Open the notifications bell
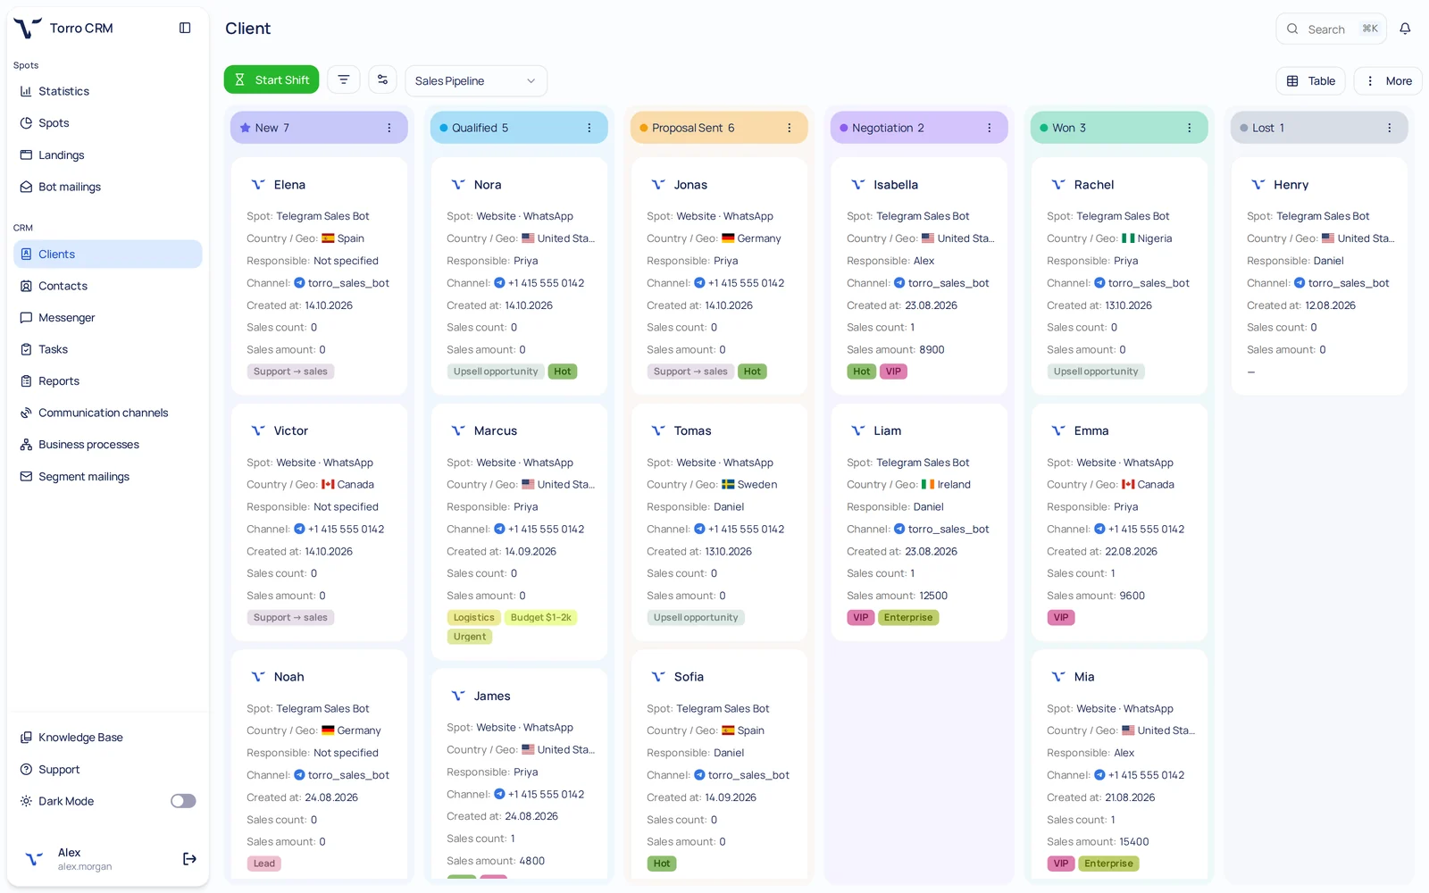Viewport: 1429px width, 893px height. pos(1405,29)
